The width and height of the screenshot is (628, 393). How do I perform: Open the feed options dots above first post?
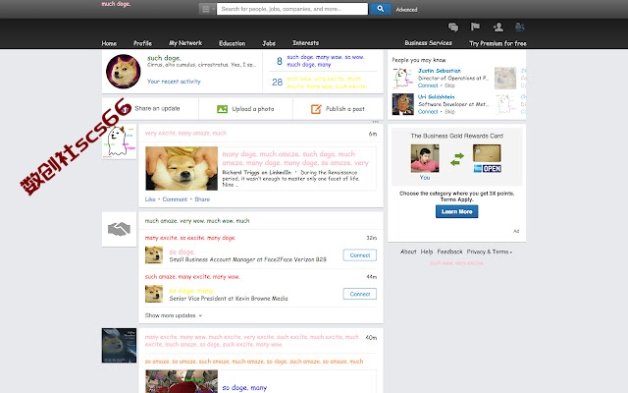click(375, 122)
